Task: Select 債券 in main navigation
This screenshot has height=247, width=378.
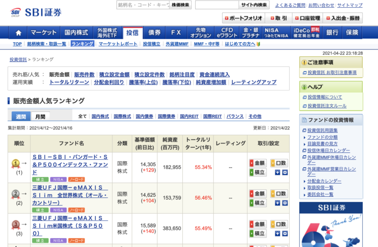Action: pos(155,33)
